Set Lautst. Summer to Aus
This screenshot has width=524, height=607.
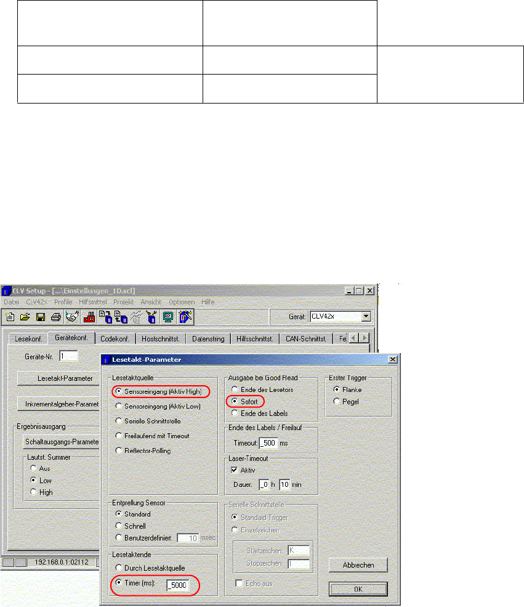34,468
